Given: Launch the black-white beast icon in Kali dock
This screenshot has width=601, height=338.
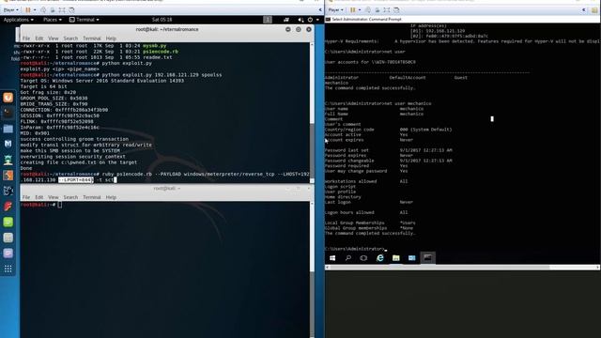Looking at the screenshot, I should pyautogui.click(x=8, y=191).
